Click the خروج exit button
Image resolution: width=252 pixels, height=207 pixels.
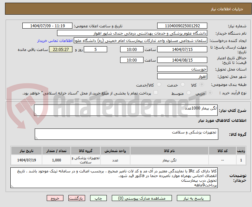click(x=55, y=198)
